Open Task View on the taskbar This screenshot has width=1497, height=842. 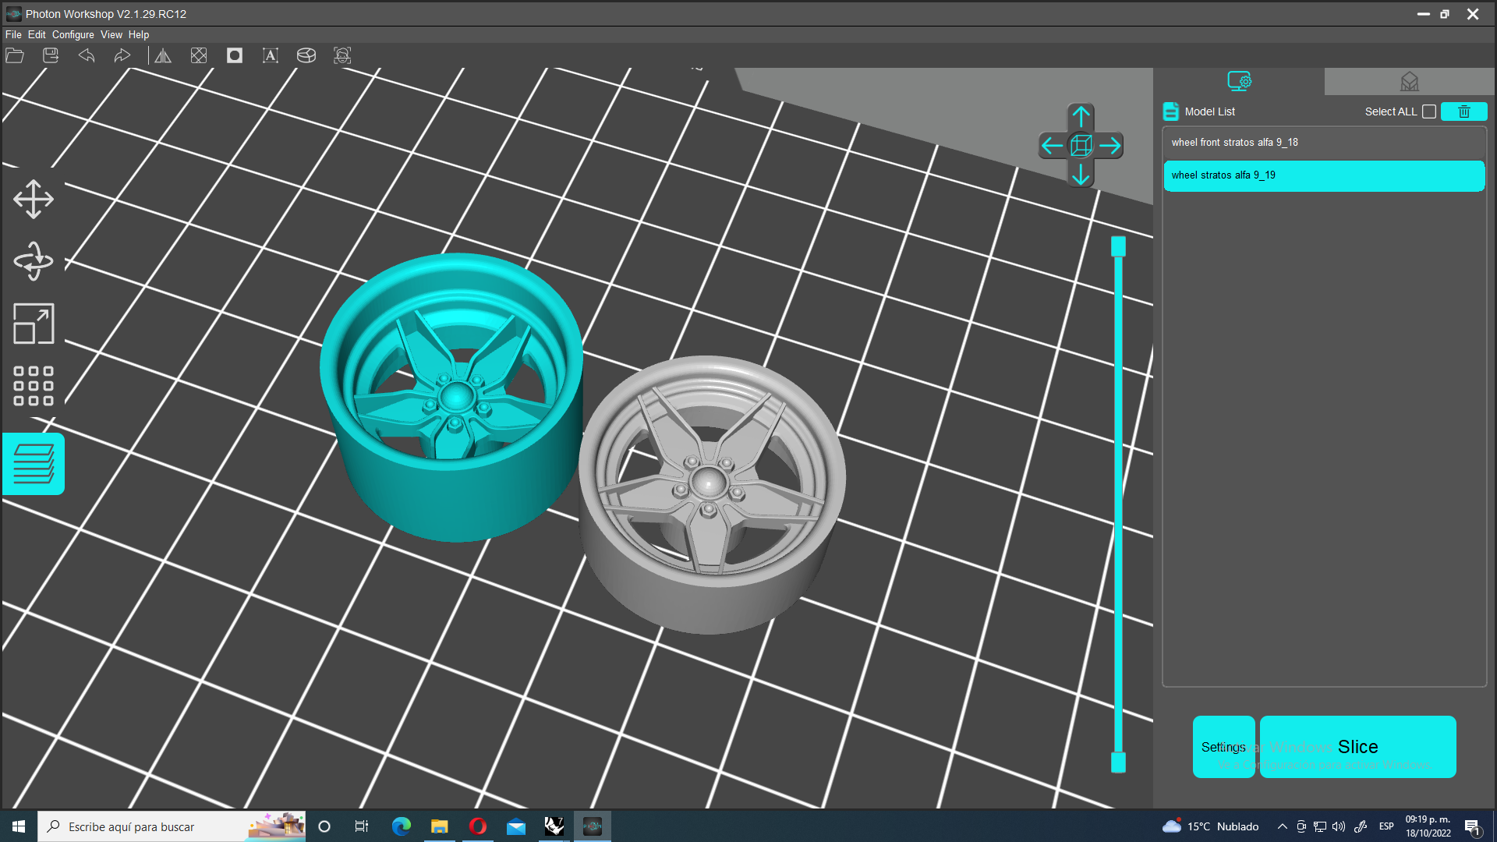coord(362,826)
